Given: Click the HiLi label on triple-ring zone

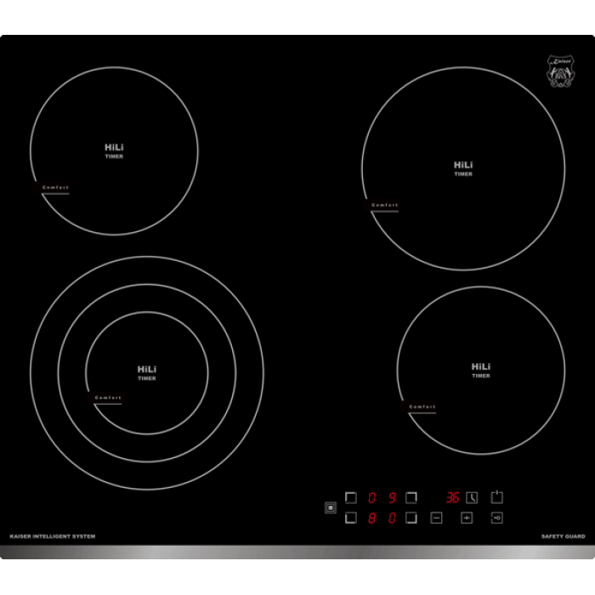Looking at the screenshot, I should pos(147,370).
